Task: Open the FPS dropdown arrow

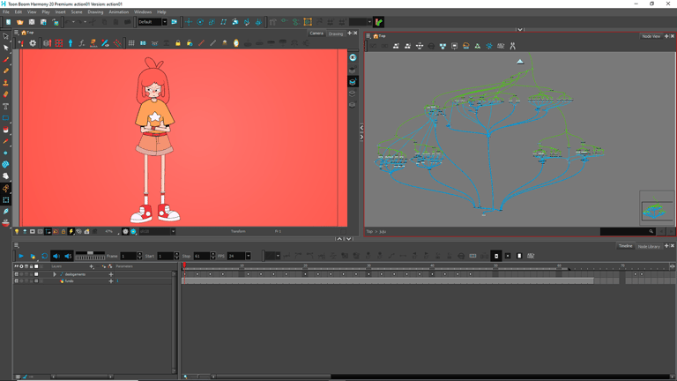Action: point(249,257)
